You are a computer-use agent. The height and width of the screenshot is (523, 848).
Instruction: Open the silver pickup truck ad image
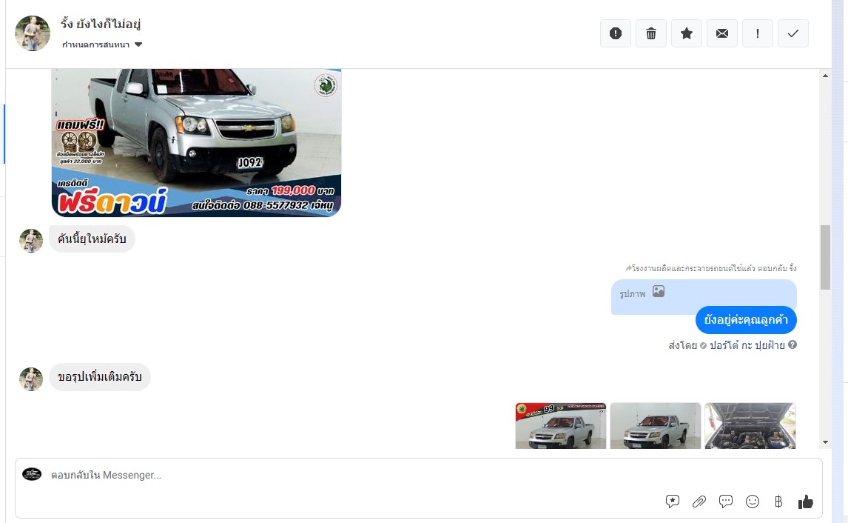point(196,142)
